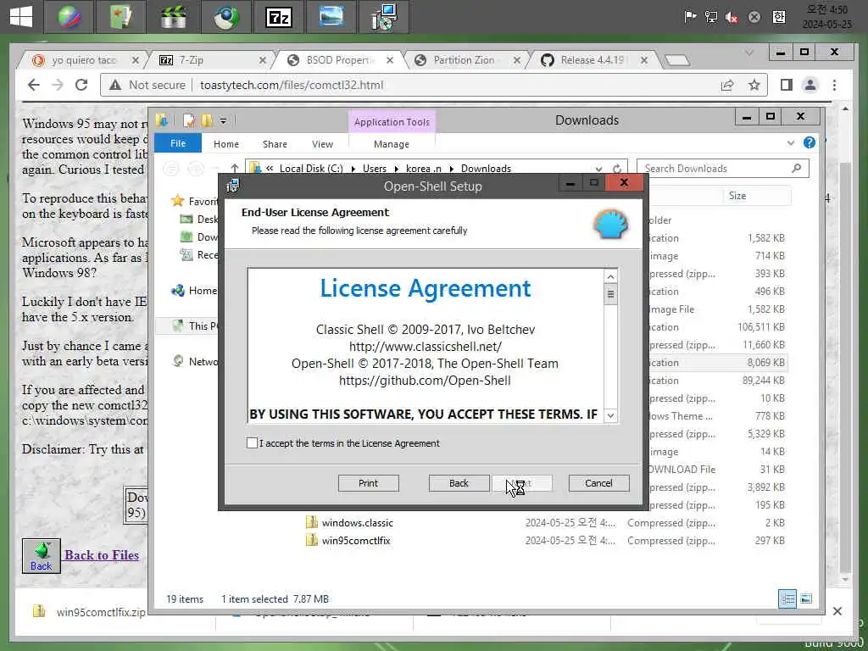Go back in the browser
The width and height of the screenshot is (868, 651).
[x=34, y=85]
